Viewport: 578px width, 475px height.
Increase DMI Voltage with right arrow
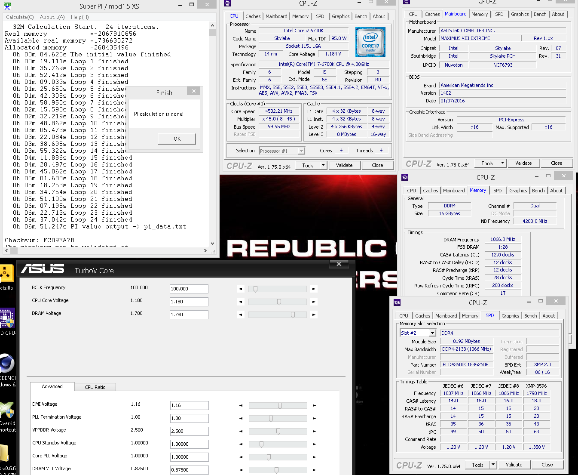click(314, 405)
